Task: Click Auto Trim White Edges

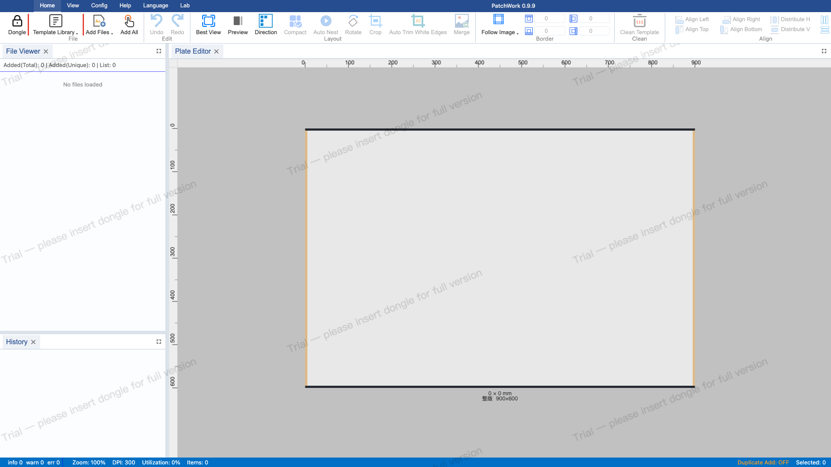Action: click(418, 25)
